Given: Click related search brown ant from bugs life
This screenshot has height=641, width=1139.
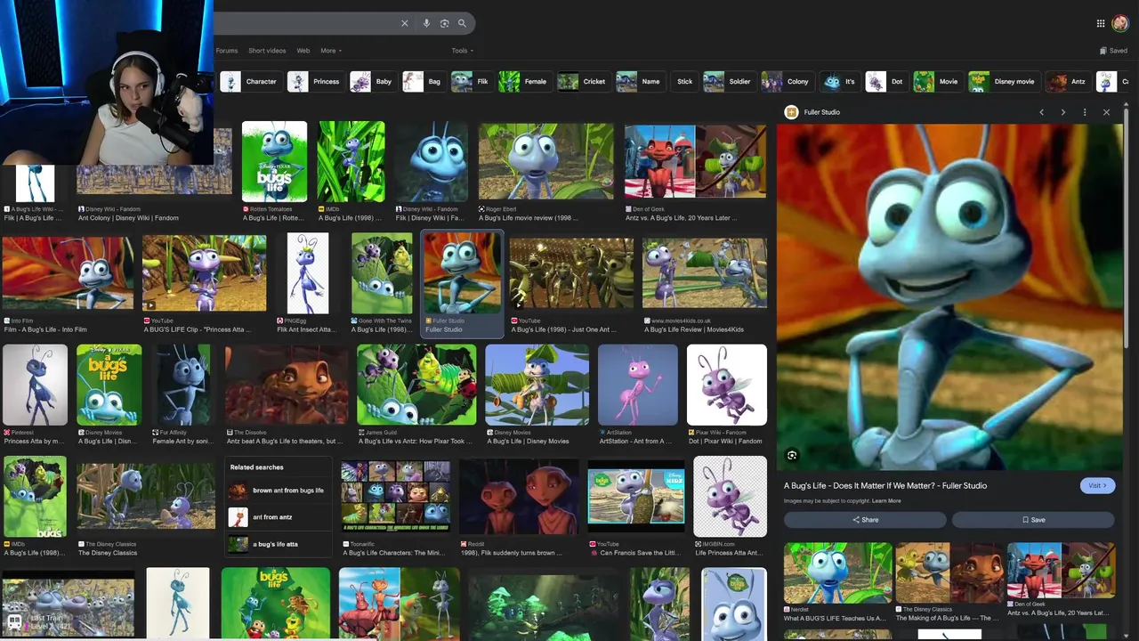Looking at the screenshot, I should point(278,491).
